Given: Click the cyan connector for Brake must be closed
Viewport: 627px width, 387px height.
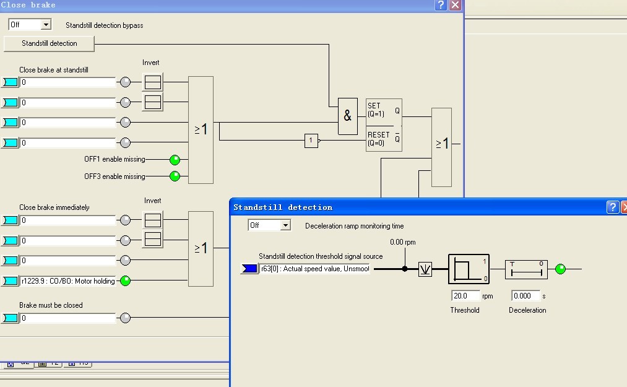Looking at the screenshot, I should [10, 318].
